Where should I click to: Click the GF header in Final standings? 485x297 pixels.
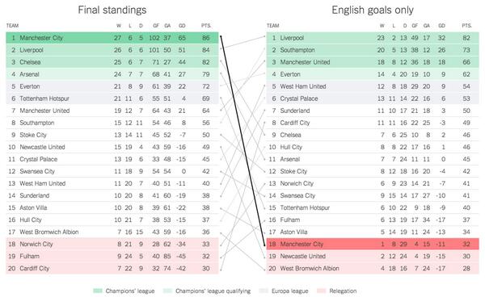(156, 26)
